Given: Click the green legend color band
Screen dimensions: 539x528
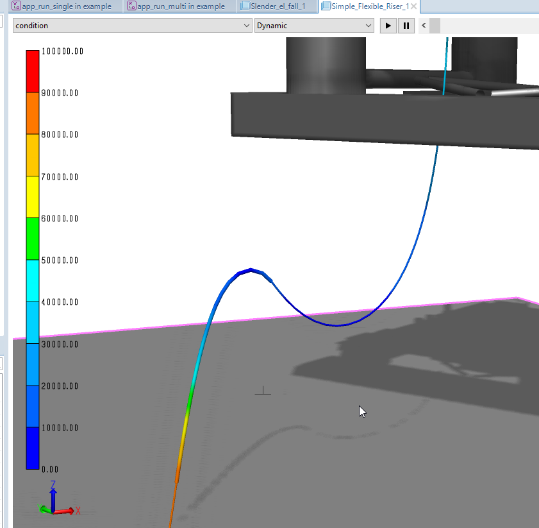Looking at the screenshot, I should pos(33,238).
